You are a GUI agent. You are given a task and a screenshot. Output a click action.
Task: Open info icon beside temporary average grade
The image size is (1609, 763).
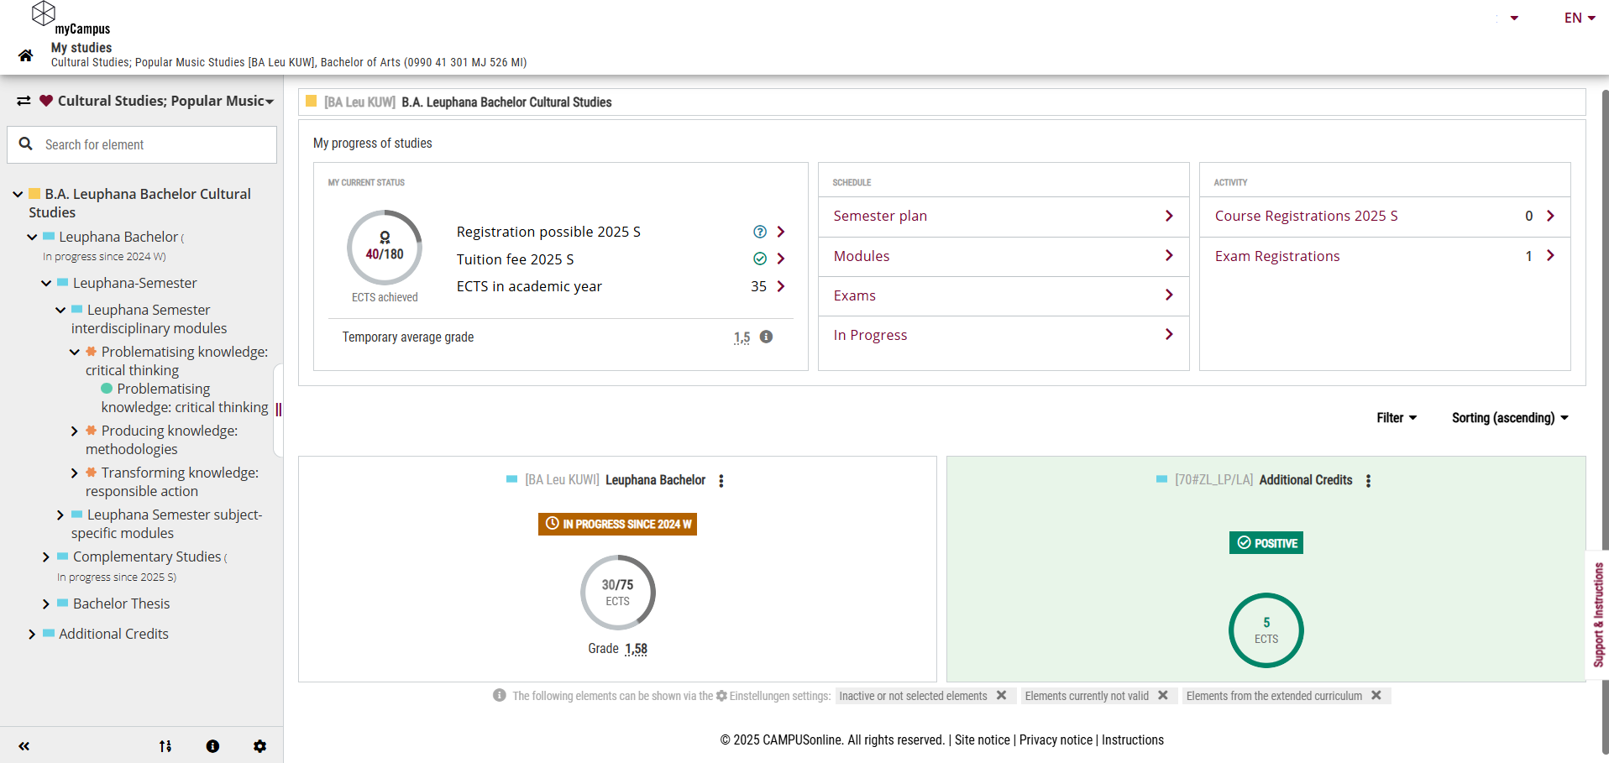click(766, 337)
